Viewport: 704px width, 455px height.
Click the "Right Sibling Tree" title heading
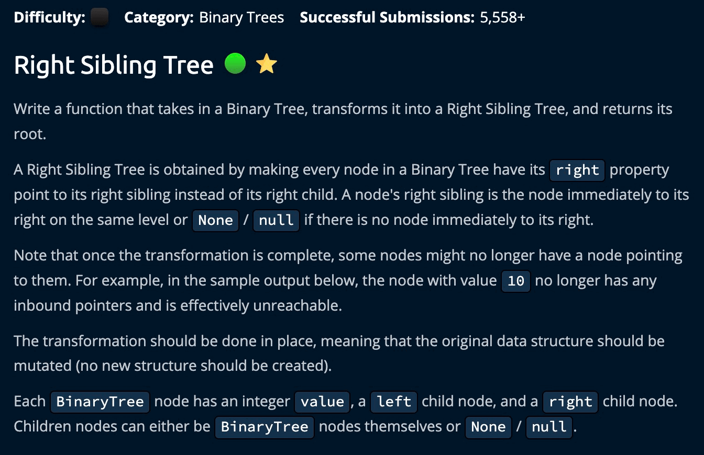click(114, 65)
